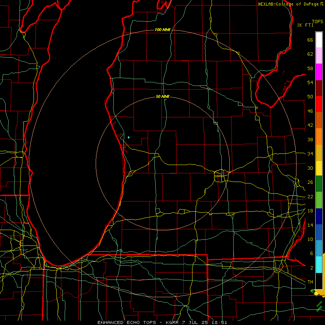
Task: Click the "6" legend value
Action: (311, 253)
